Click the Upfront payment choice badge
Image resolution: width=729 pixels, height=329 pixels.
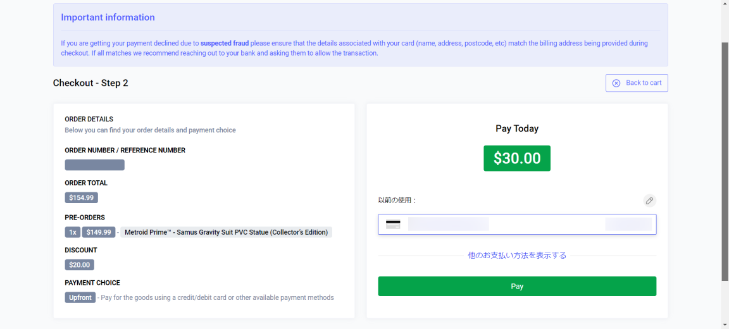80,297
